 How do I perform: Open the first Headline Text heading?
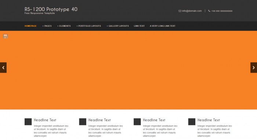tap(45, 120)
